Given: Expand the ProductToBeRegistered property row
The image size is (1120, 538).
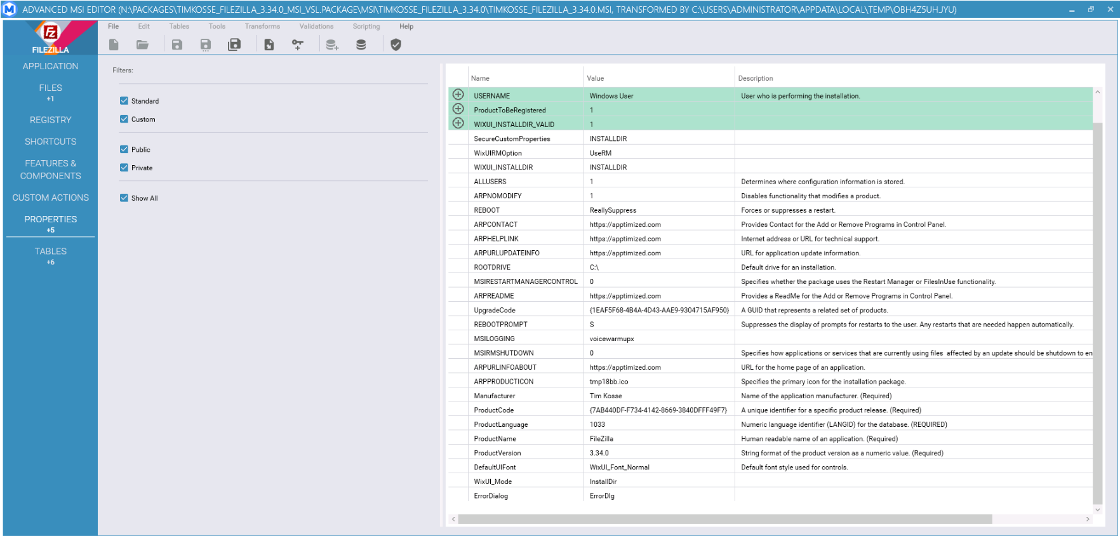Looking at the screenshot, I should pos(458,109).
